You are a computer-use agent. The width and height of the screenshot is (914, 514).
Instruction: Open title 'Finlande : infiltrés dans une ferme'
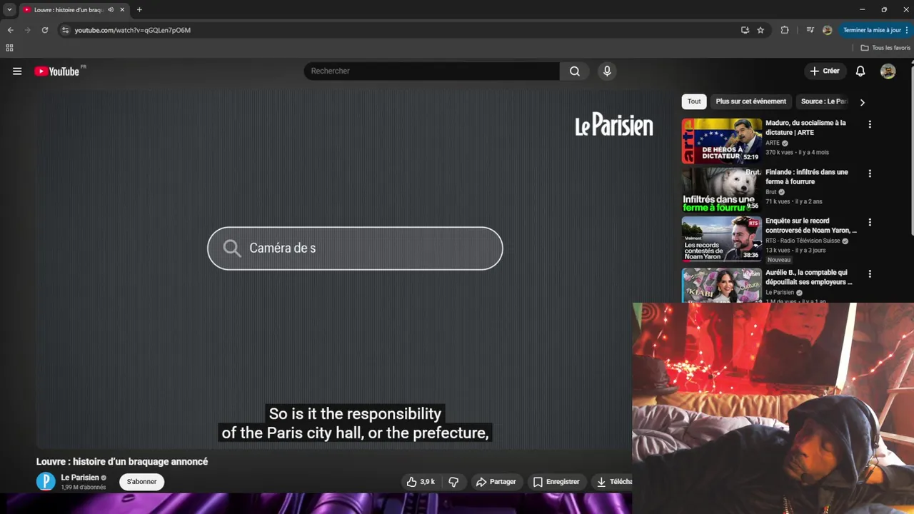[807, 177]
